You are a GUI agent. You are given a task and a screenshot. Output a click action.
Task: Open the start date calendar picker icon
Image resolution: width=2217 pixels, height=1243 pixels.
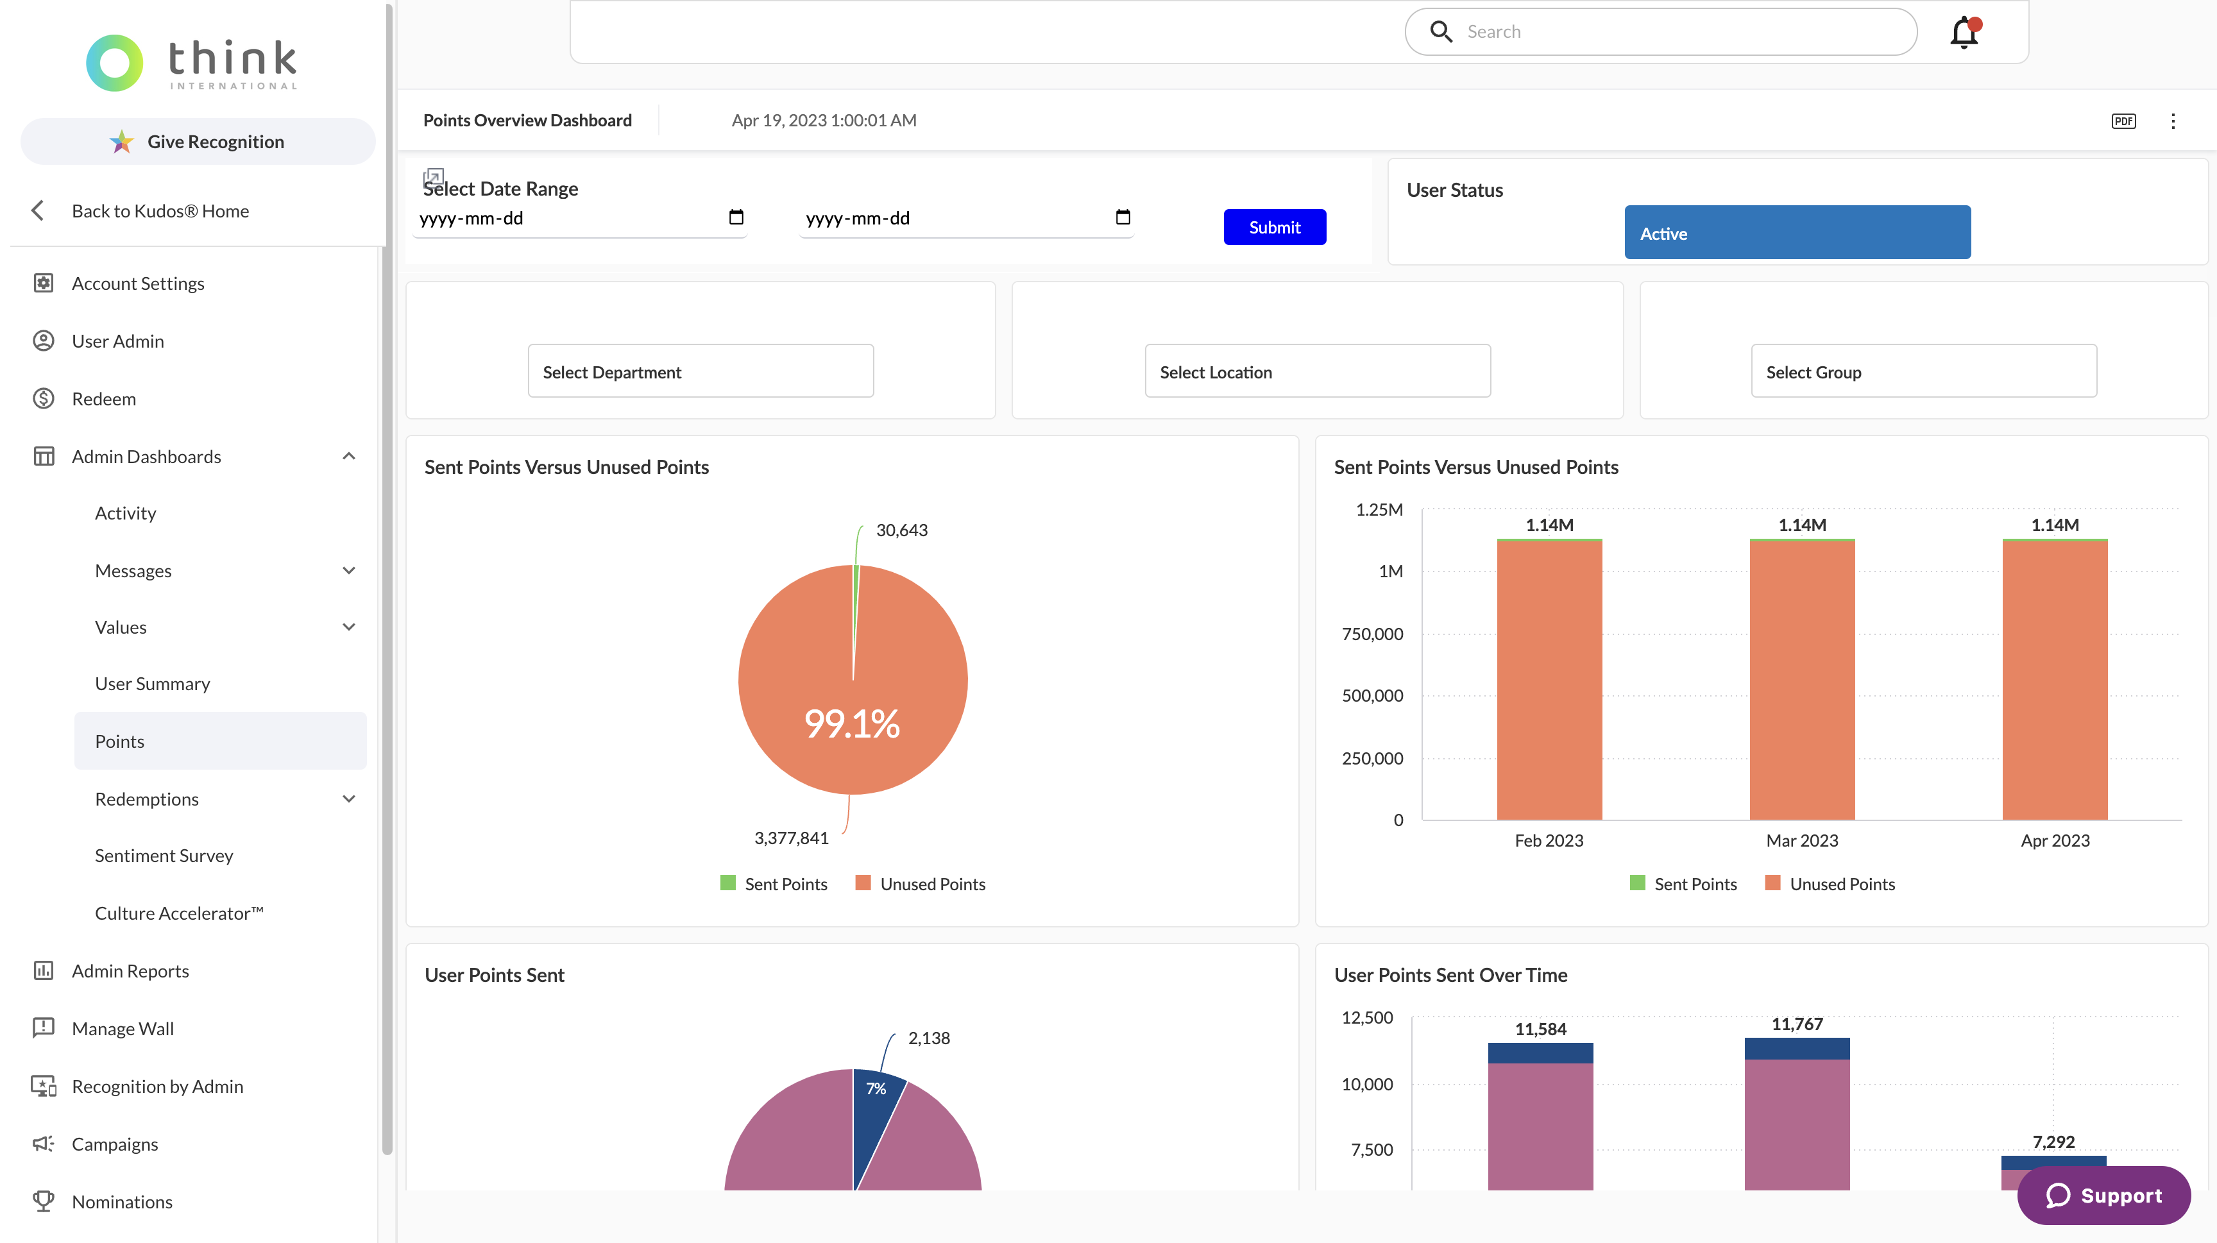click(x=736, y=217)
